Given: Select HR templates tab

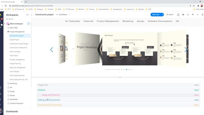Looking at the screenshot, I should [x=178, y=21].
